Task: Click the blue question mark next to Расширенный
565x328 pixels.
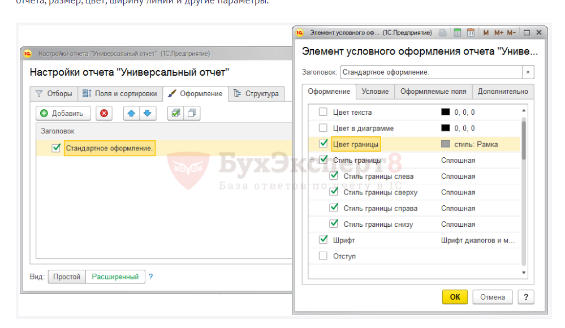Action: 151,277
